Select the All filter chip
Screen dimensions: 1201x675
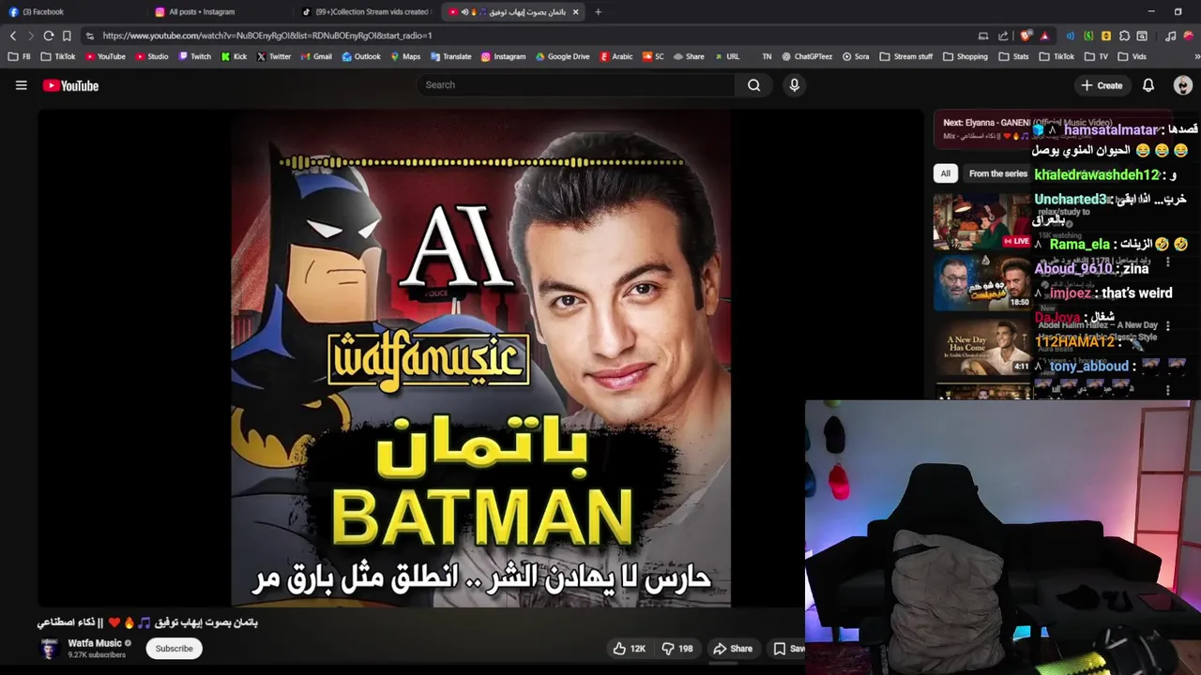coord(945,173)
